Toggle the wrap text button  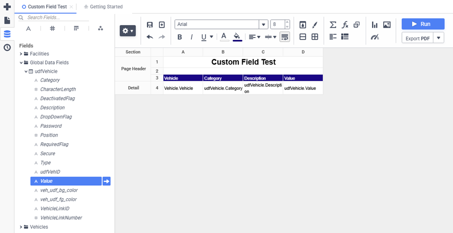pos(284,37)
